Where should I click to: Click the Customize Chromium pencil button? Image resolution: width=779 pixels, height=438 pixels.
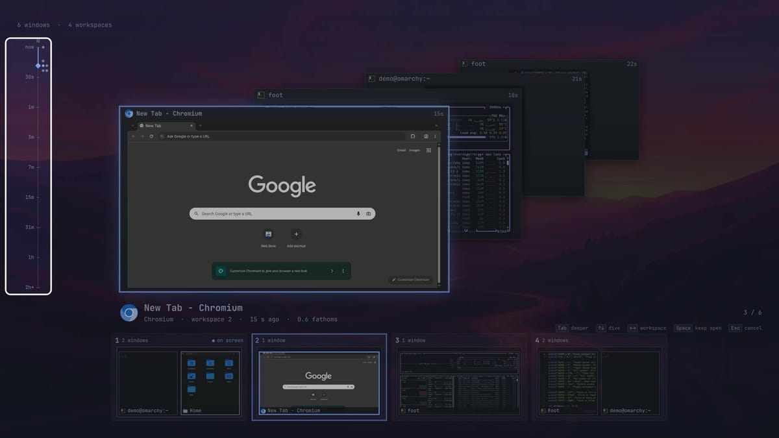[x=410, y=280]
